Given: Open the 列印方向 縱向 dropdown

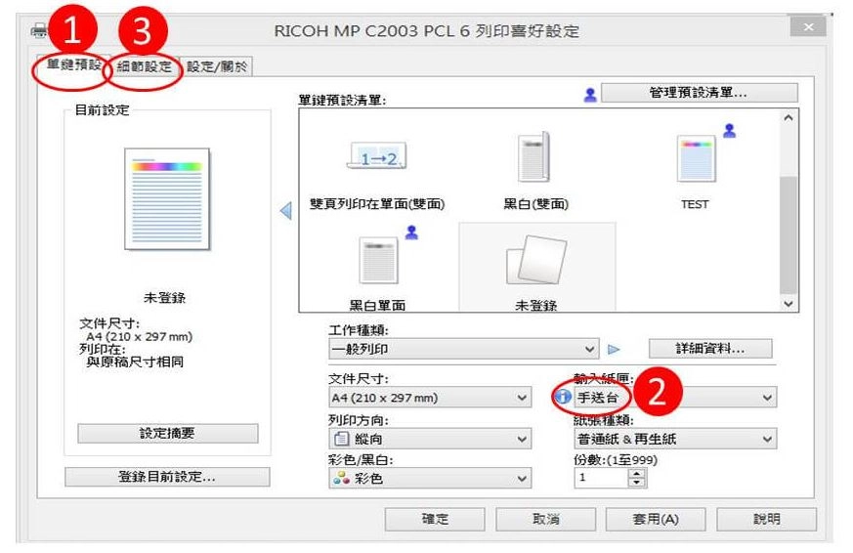Looking at the screenshot, I should 430,439.
